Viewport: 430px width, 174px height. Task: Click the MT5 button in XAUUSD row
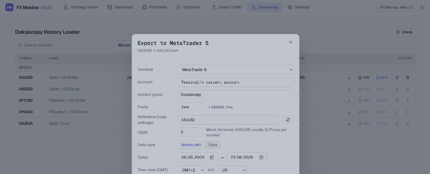(x=382, y=77)
